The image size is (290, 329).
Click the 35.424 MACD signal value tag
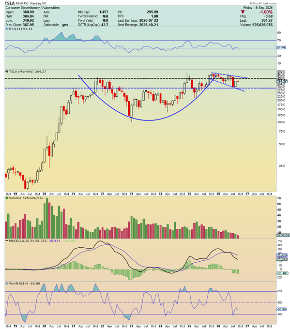(x=282, y=255)
